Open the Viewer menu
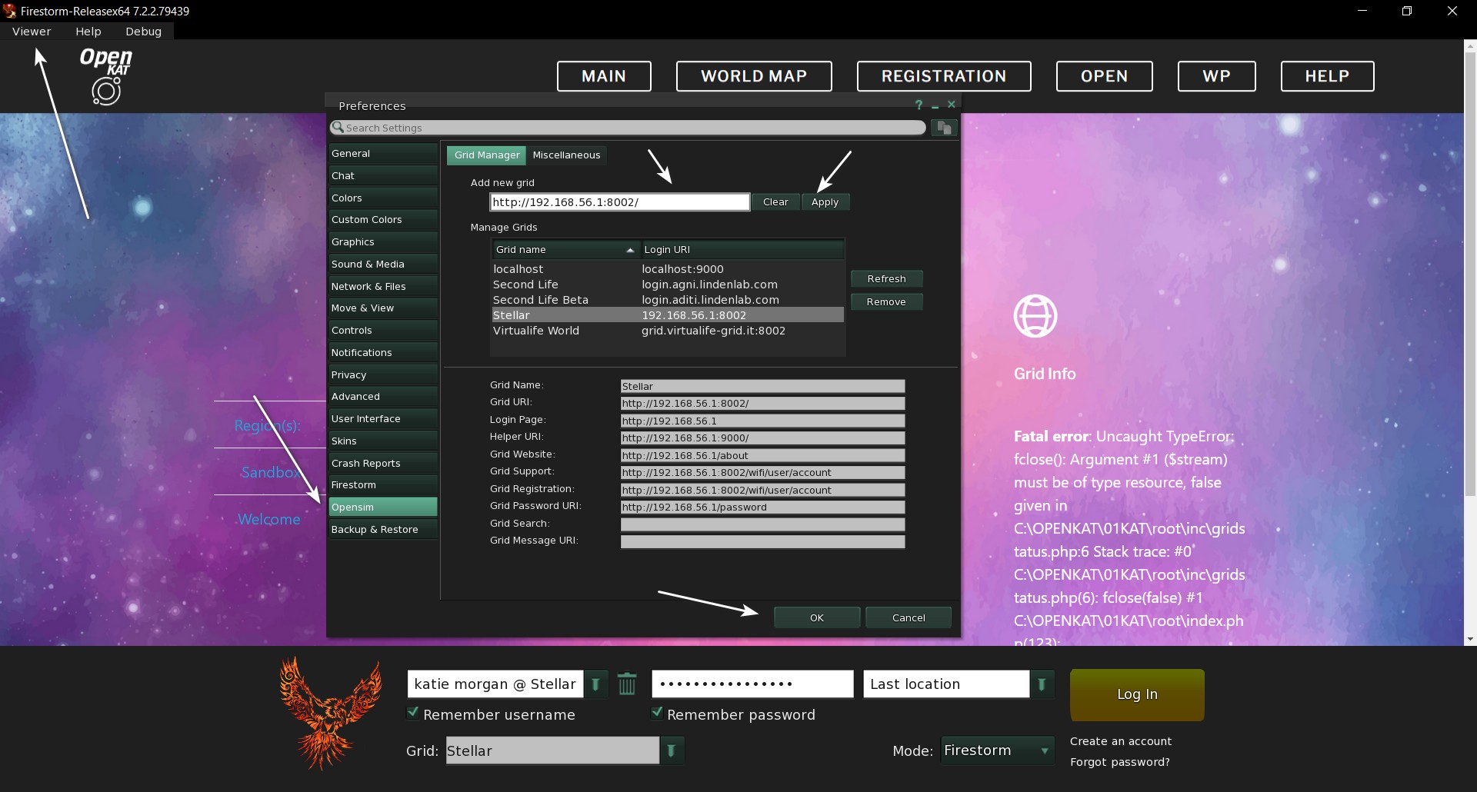The image size is (1477, 792). 32,32
